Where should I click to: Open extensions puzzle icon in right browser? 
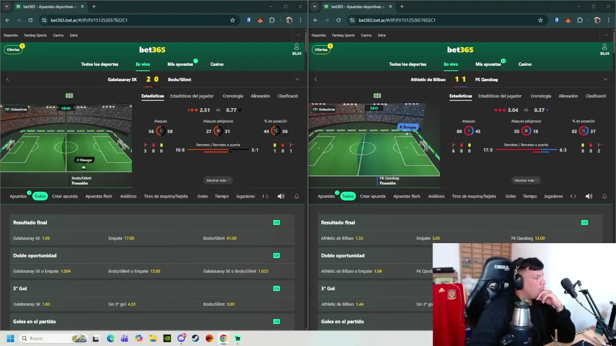point(580,20)
